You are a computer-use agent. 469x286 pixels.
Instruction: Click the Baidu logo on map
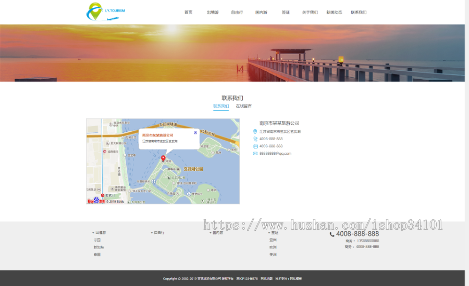click(96, 201)
